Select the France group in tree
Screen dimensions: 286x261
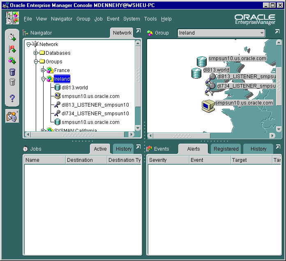point(62,70)
